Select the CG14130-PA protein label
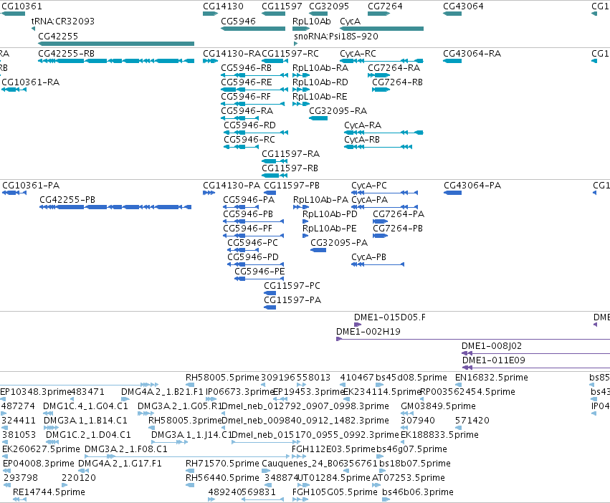 (x=232, y=186)
